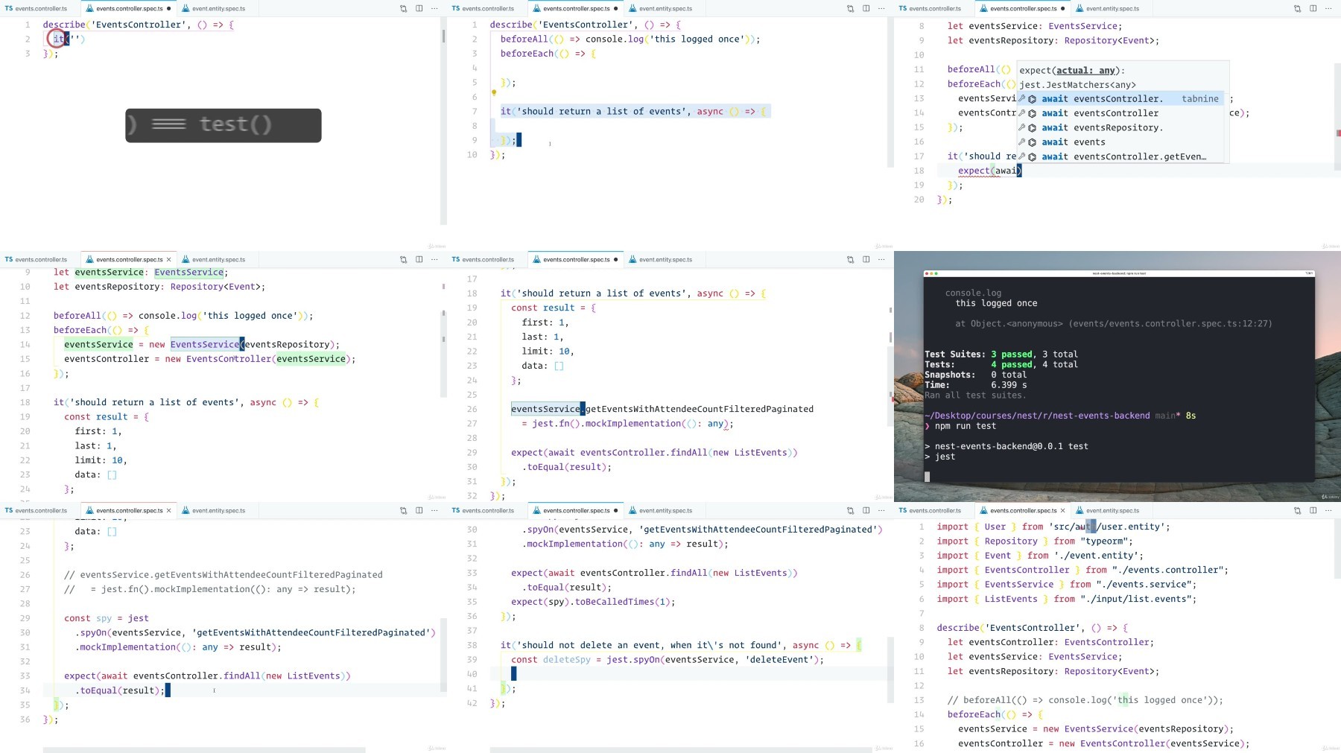Close events.controller.spec.ts tab in the imports editor
This screenshot has width=1341, height=753.
1062,511
